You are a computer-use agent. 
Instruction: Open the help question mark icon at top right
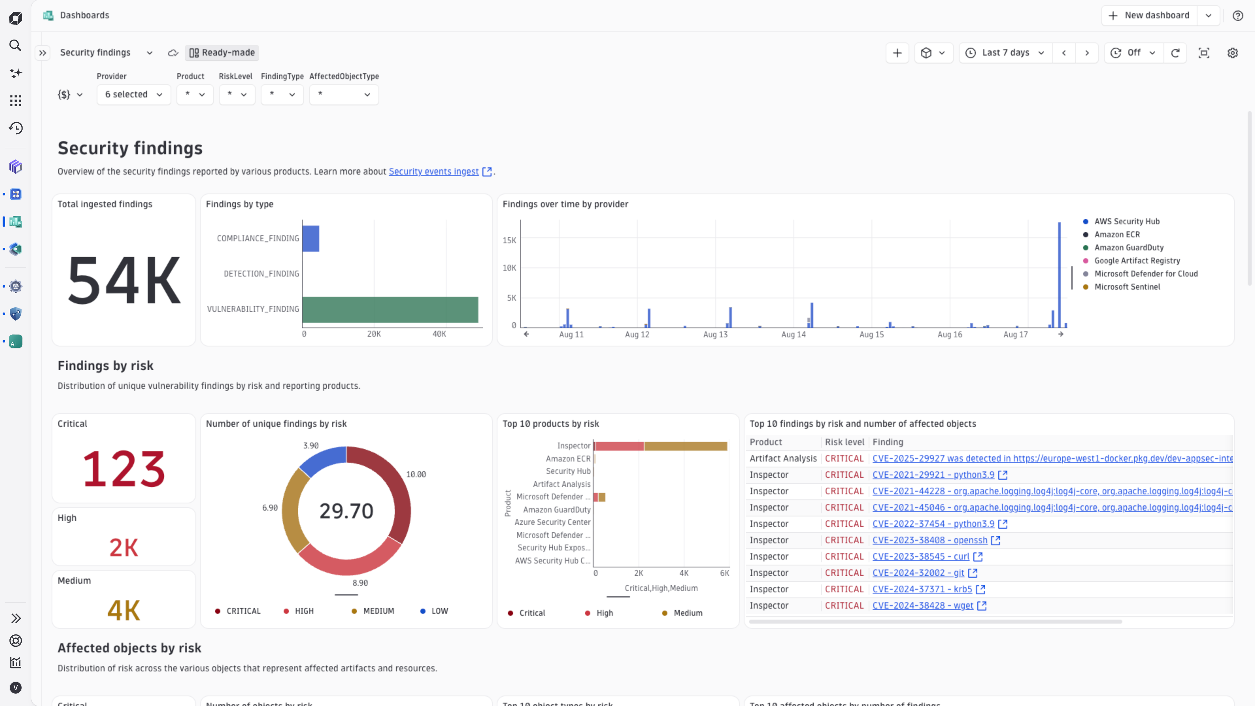pos(1238,16)
